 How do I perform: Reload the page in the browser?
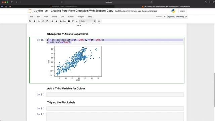click(151, 2)
